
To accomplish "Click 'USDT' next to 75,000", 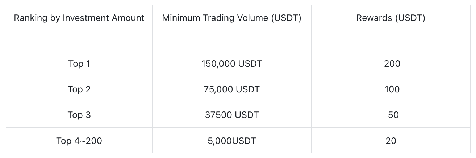I will click(248, 89).
